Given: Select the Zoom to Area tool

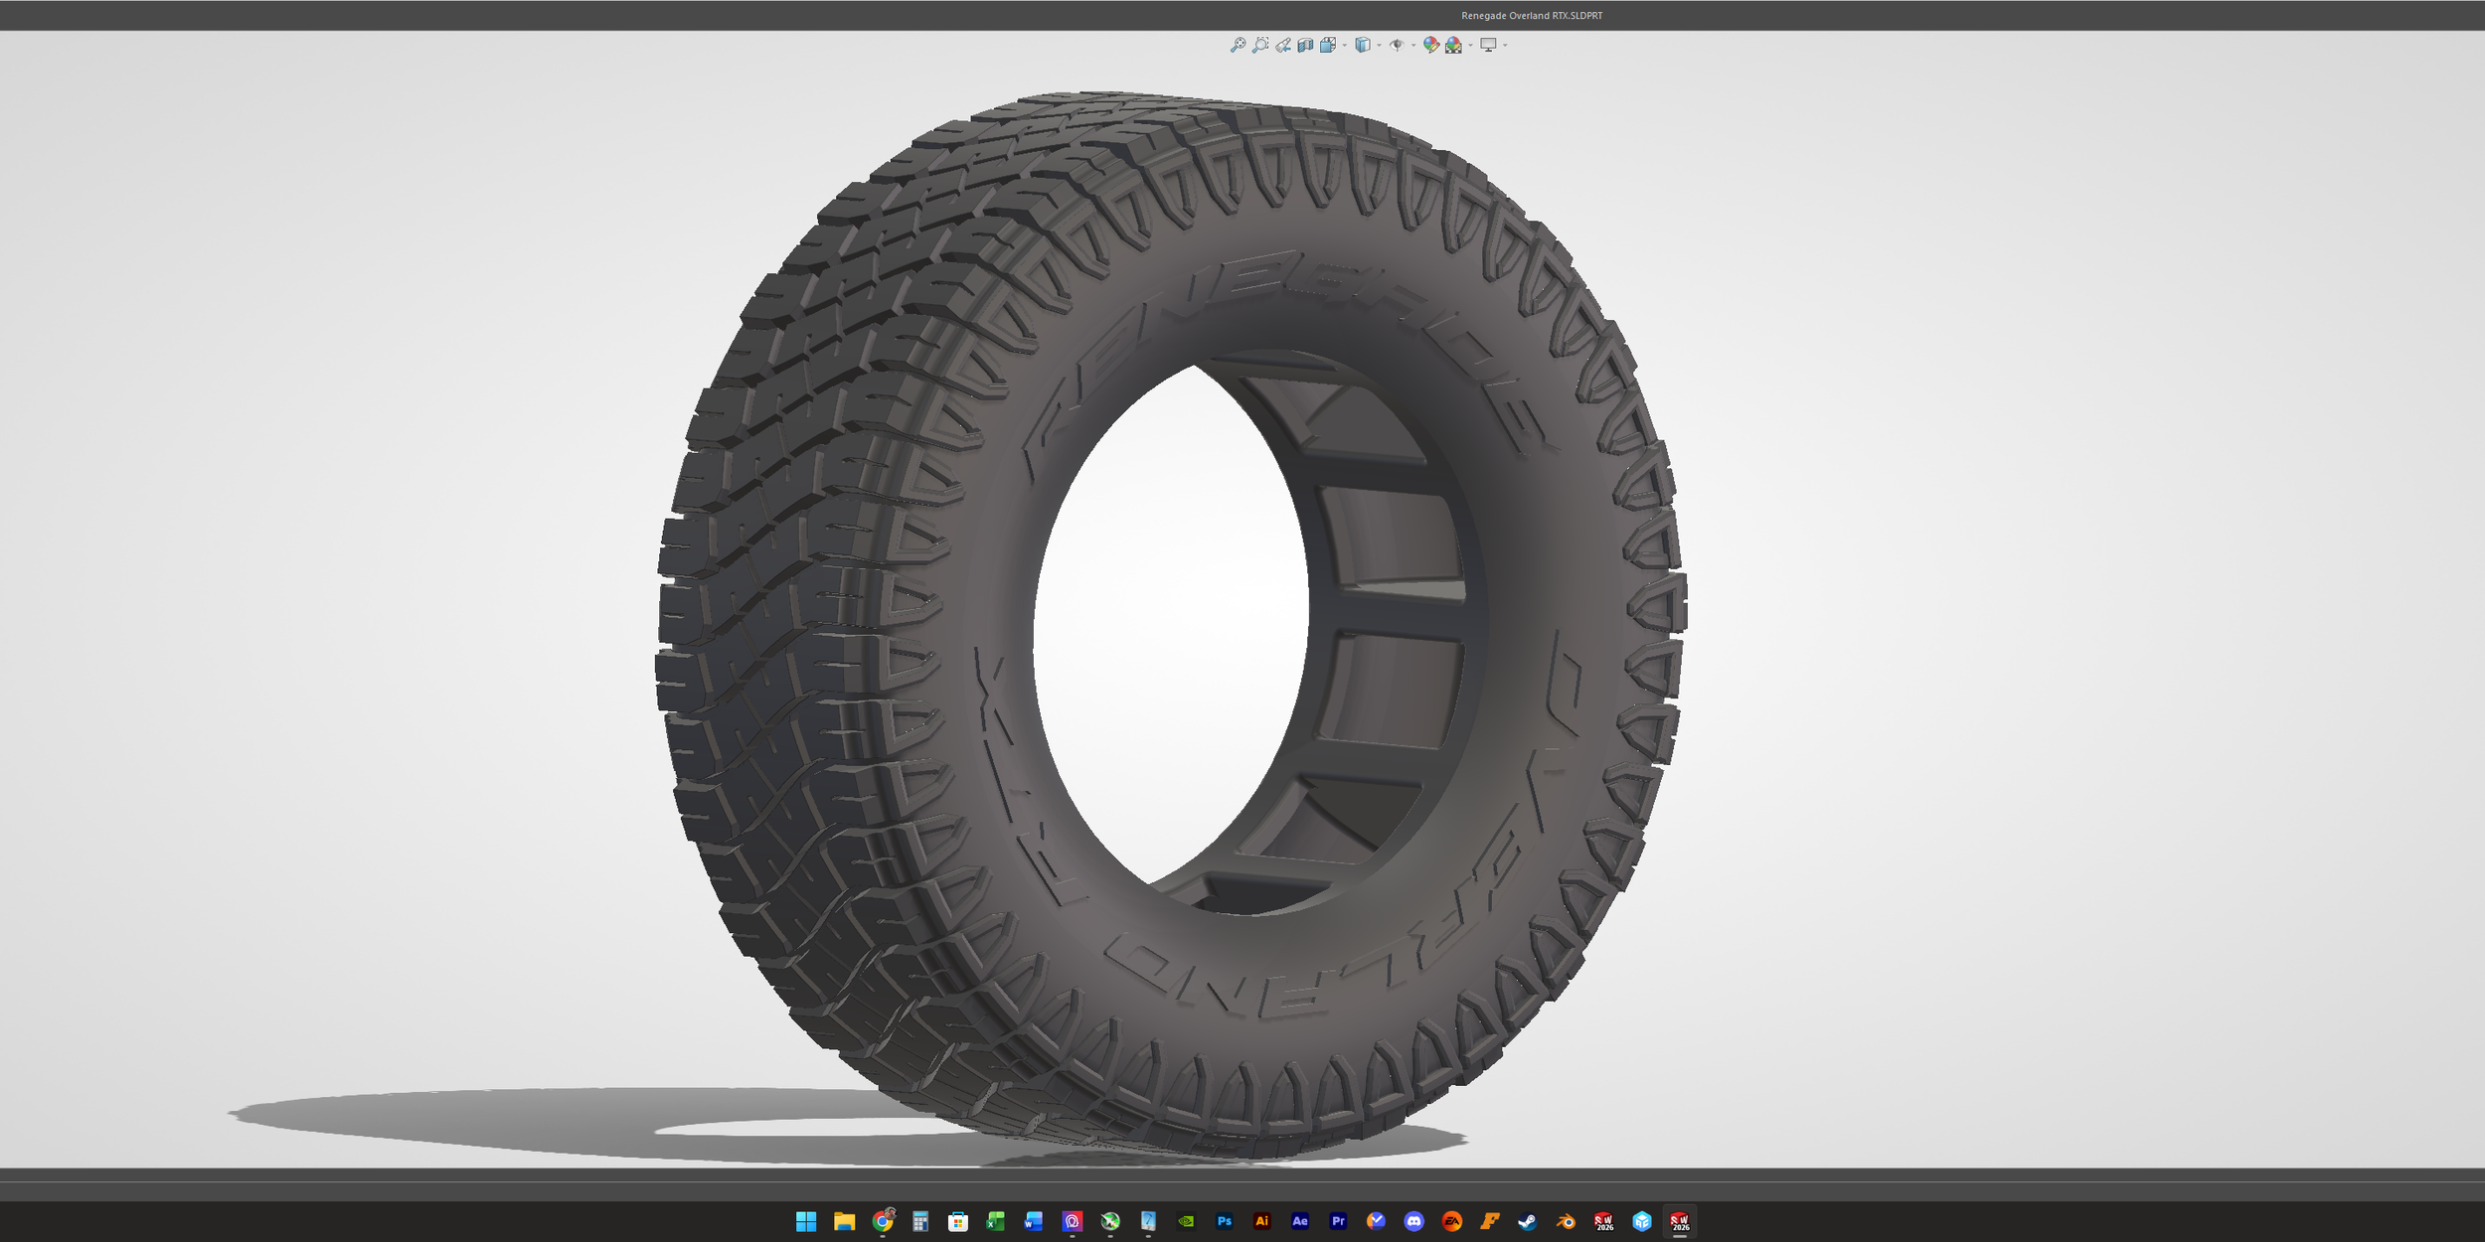Looking at the screenshot, I should [x=1260, y=45].
